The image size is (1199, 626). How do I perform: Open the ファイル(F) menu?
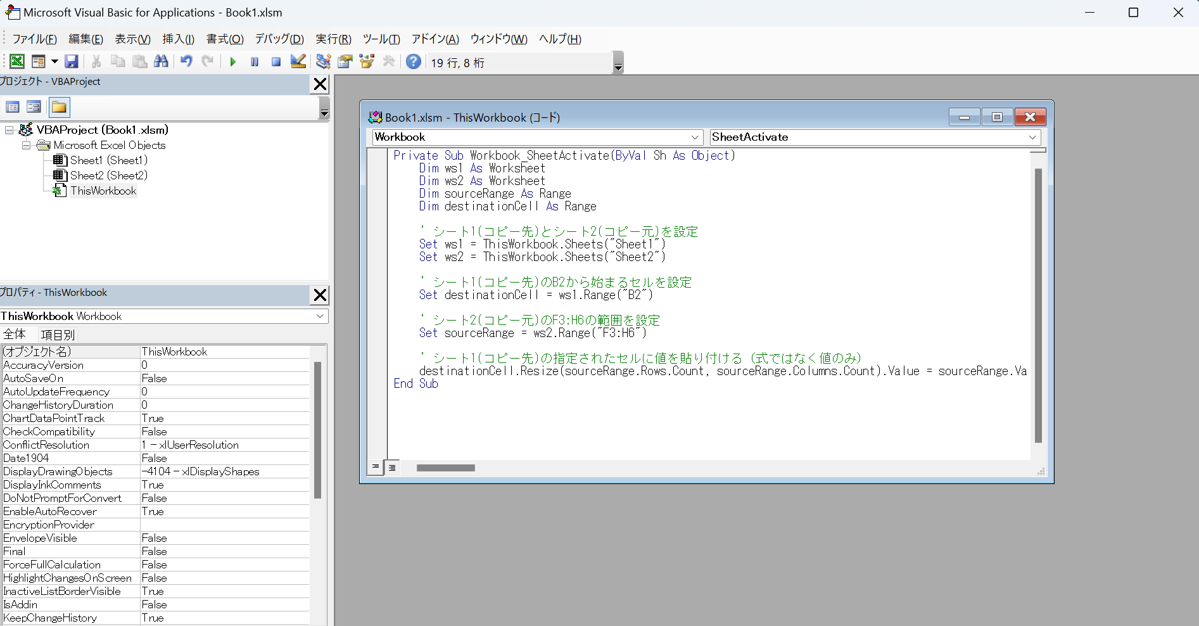(x=34, y=39)
